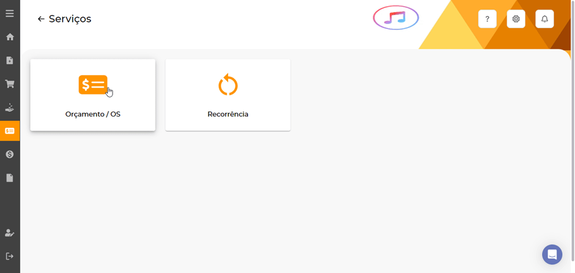Open the new document sidebar icon
575x273 pixels.
[x=10, y=60]
